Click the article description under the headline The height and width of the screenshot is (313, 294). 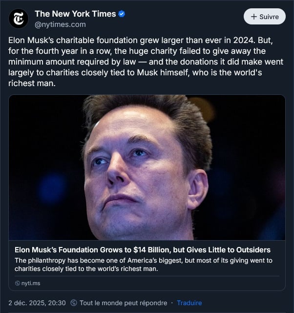pos(143,265)
